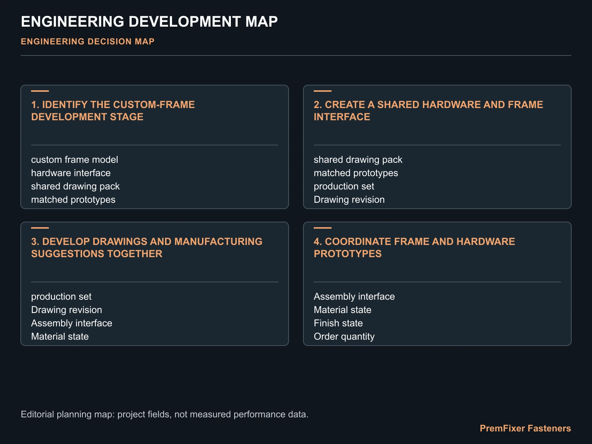Click the 'ENGINEERING DEVELOPMENT MAP' title
This screenshot has height=444, width=592.
tap(149, 21)
